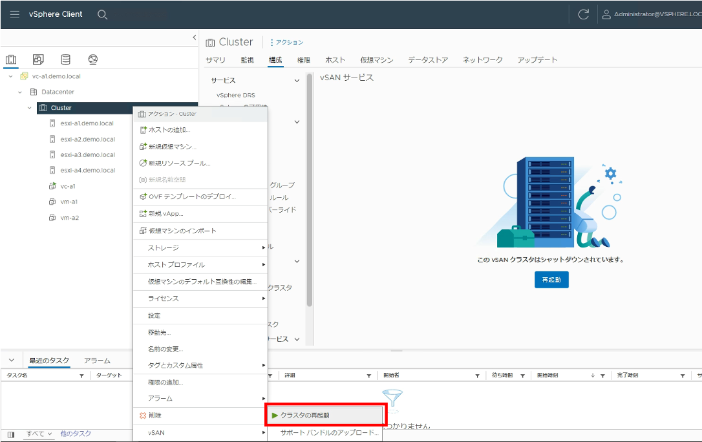The height and width of the screenshot is (442, 702).
Task: Open the hamburger navigation menu
Action: point(15,14)
